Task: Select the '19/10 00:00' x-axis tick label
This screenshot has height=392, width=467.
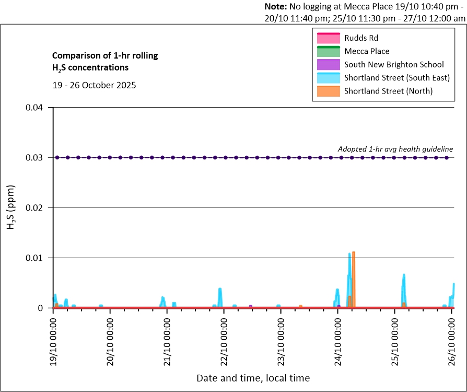Action: tap(53, 339)
